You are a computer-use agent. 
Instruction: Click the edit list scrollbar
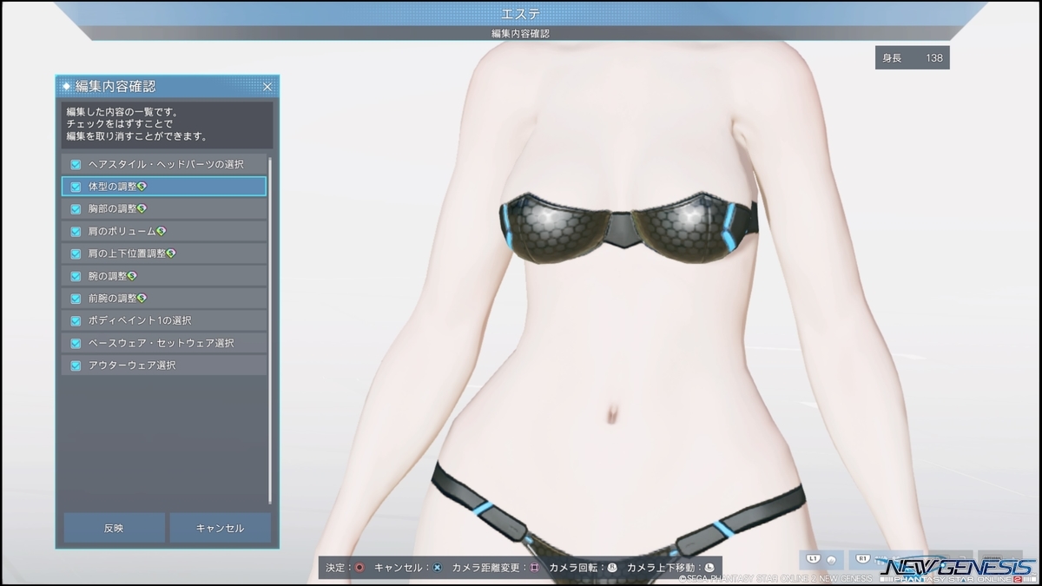tap(270, 330)
